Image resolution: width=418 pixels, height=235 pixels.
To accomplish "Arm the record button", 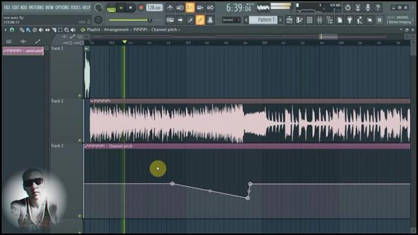I will click(141, 8).
